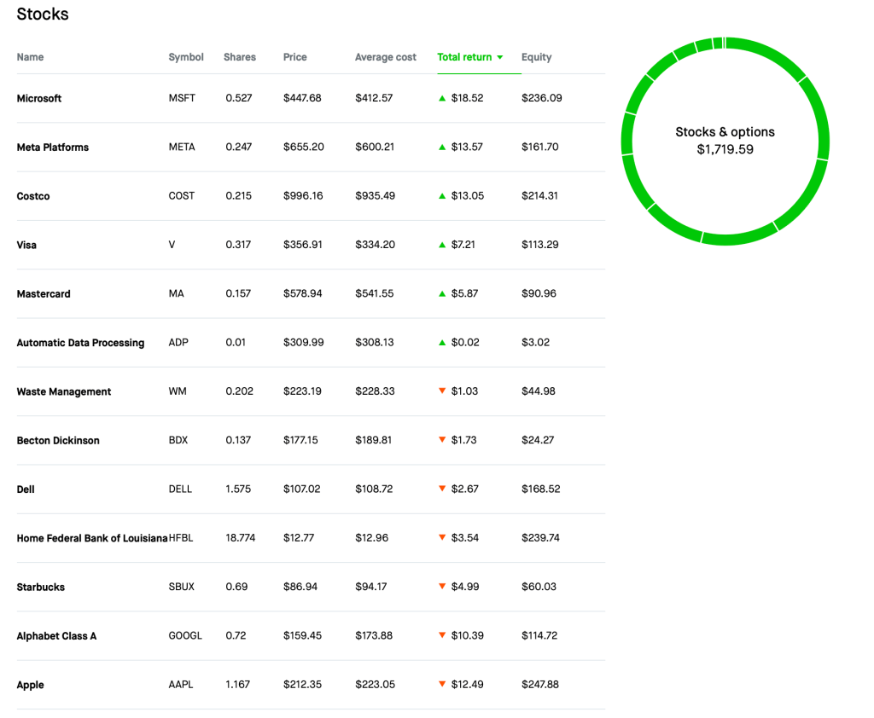Open the Mastercard stock entry
The width and height of the screenshot is (874, 718).
[x=44, y=294]
